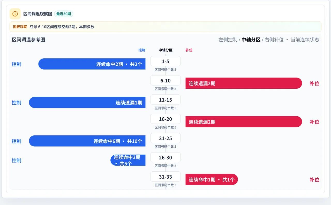Click the 控制 label on the 1-5 row
This screenshot has width=331, height=205.
point(17,64)
